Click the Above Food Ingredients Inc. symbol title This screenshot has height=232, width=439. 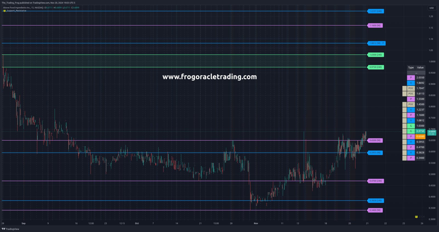point(16,8)
